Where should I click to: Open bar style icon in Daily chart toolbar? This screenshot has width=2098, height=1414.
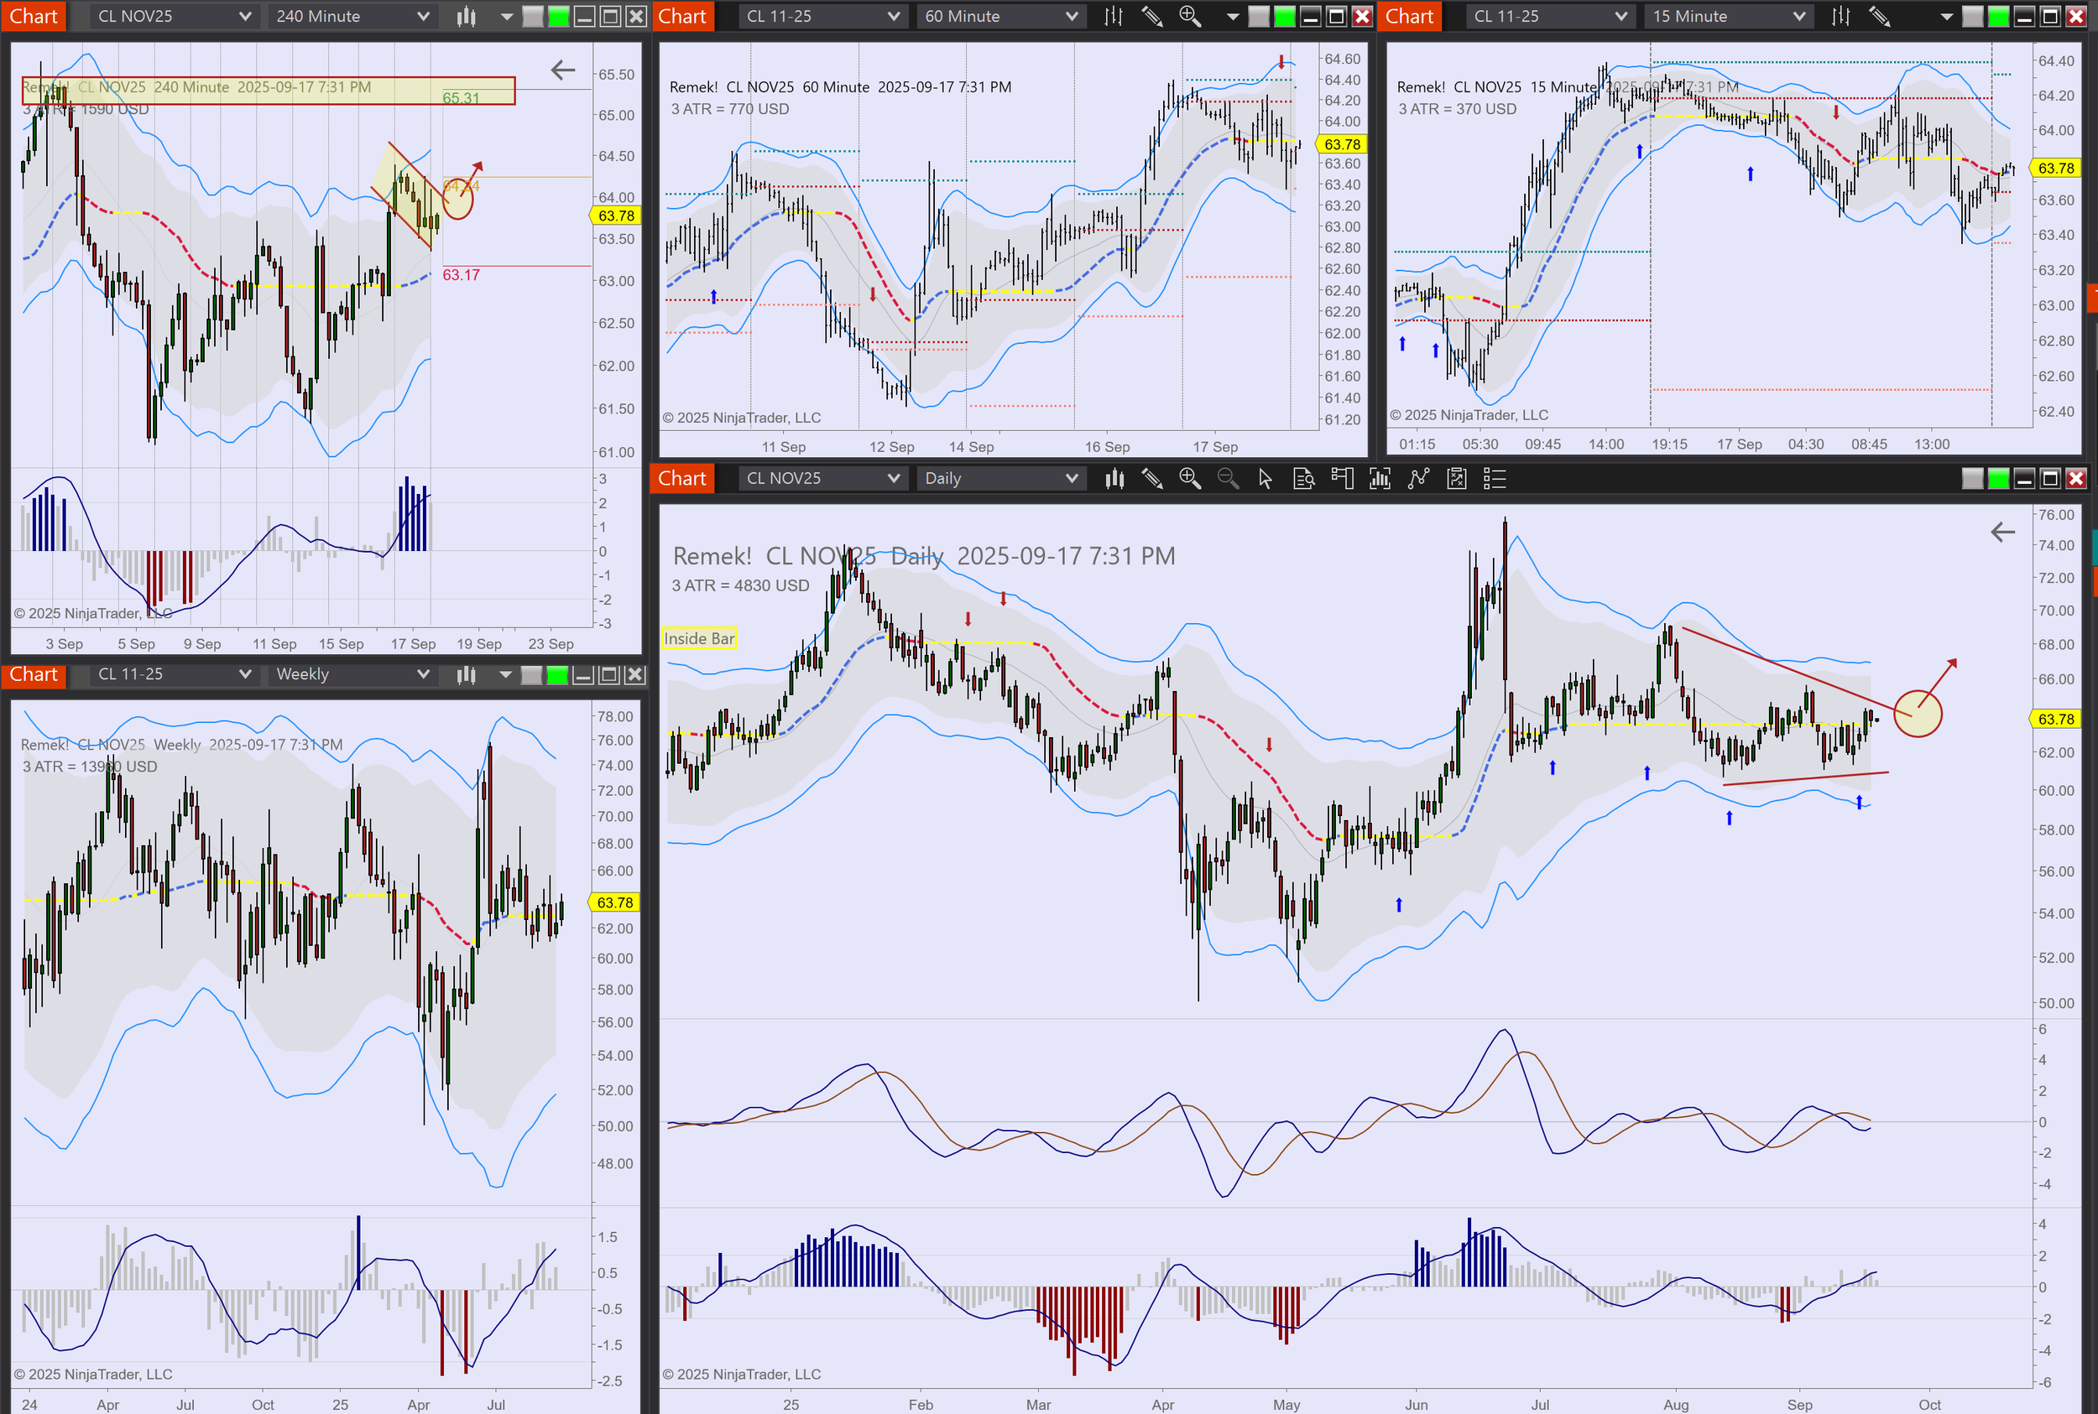1114,479
